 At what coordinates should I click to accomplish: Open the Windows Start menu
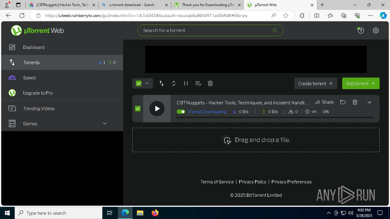click(7, 213)
